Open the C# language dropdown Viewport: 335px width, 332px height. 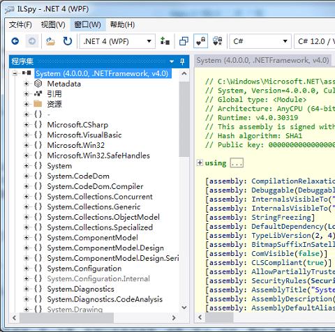(x=260, y=41)
